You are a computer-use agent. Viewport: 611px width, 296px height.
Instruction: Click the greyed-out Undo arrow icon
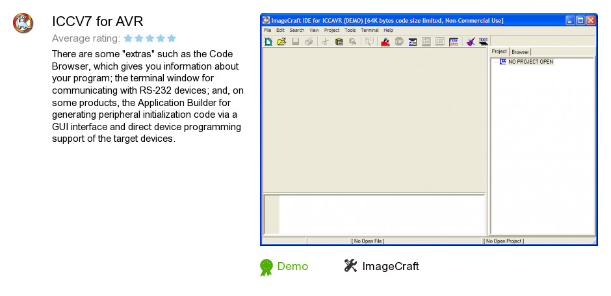[353, 42]
